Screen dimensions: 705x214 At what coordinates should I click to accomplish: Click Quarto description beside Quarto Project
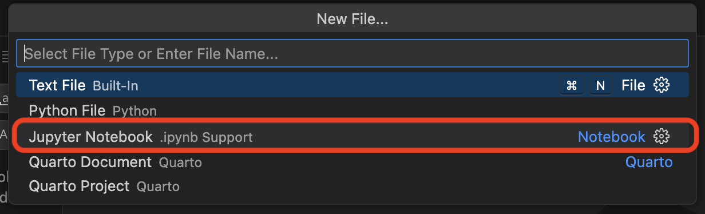click(x=158, y=187)
